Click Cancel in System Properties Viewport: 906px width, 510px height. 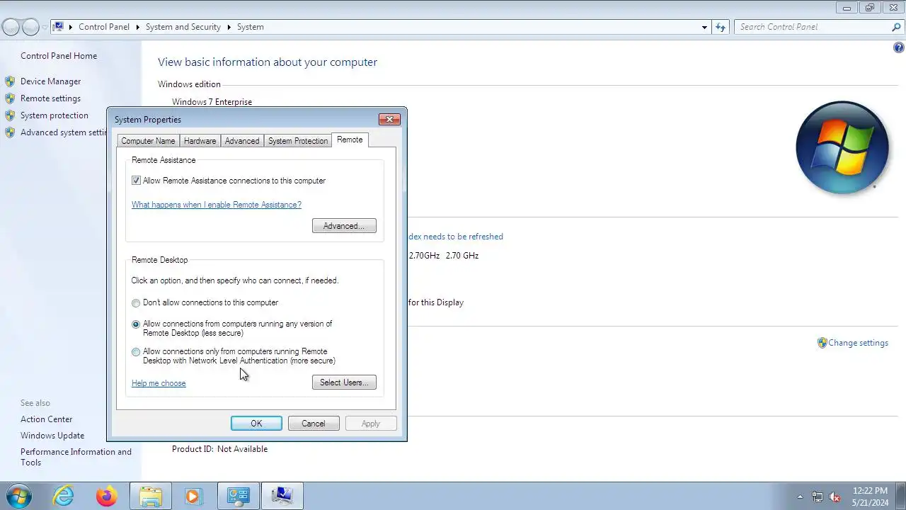tap(314, 424)
